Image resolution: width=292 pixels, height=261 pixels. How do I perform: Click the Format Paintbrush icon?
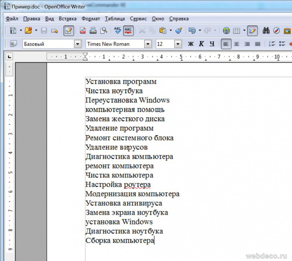click(x=179, y=30)
